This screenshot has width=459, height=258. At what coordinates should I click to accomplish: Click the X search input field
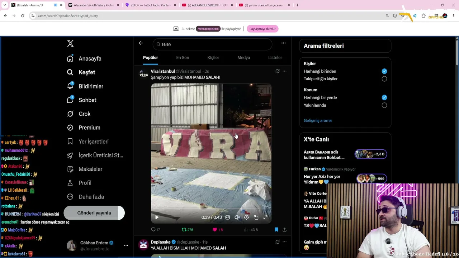(212, 44)
